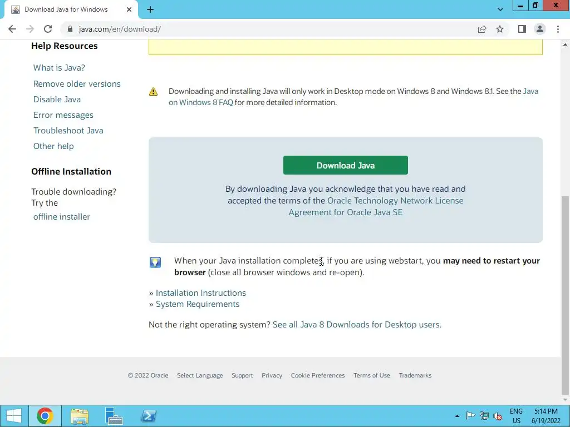Click the scrollbar up arrow
The height and width of the screenshot is (427, 570).
(566, 44)
